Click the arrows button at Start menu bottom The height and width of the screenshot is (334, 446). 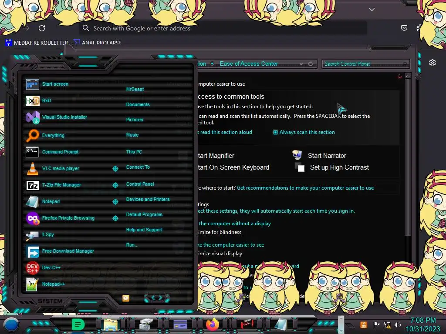click(157, 297)
